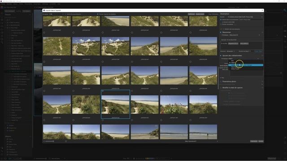The width and height of the screenshot is (287, 161).
Task: Select the close-up grass tuft thumbnail without sky
Action: point(86,104)
